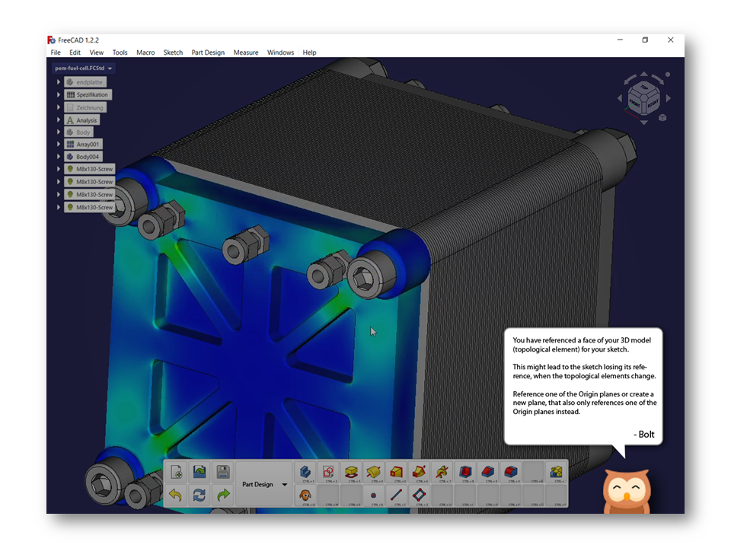The width and height of the screenshot is (731, 548).
Task: Open the Measure menu
Action: [x=246, y=53]
